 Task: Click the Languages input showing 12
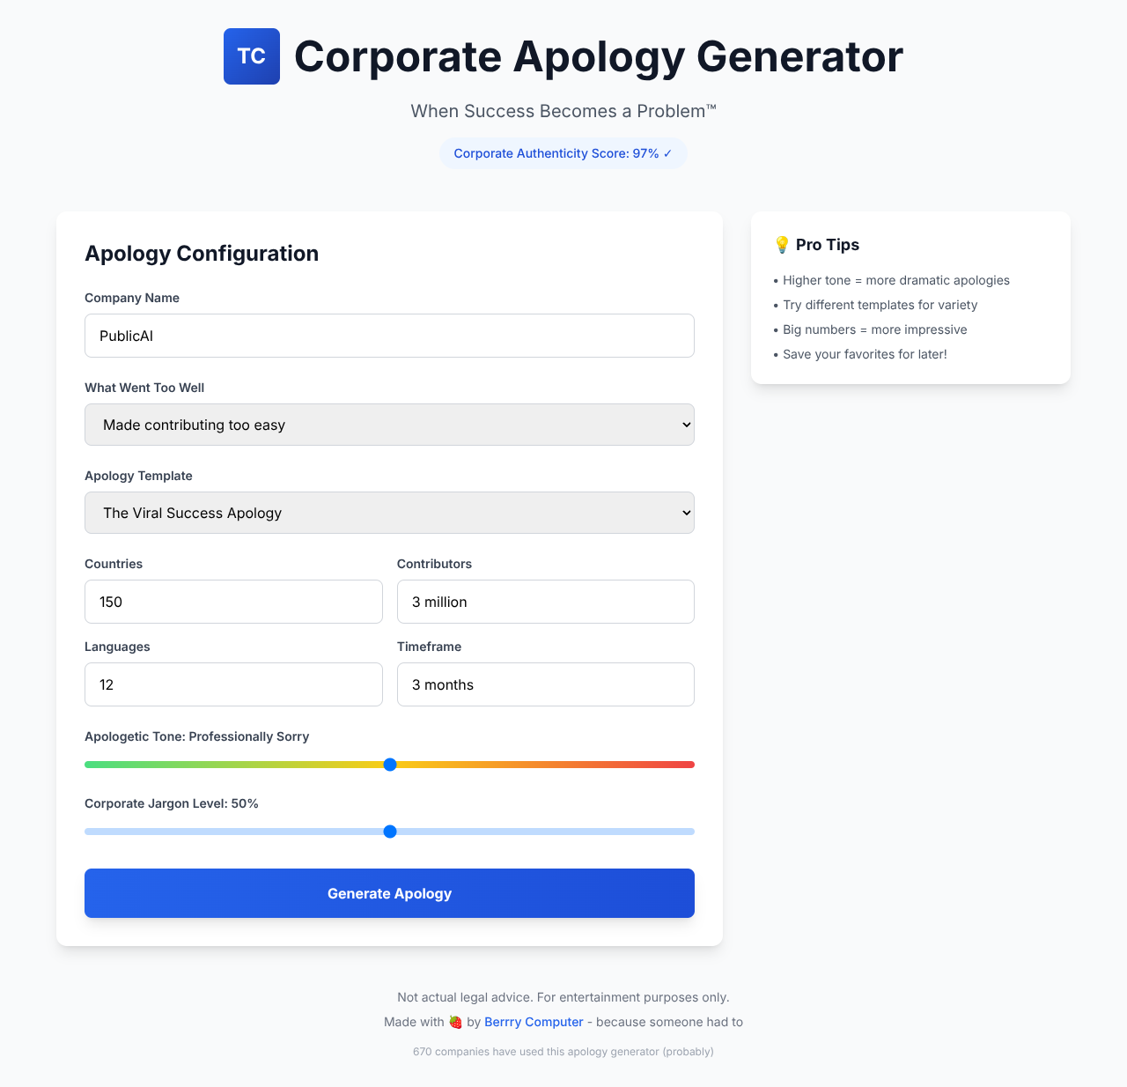[x=233, y=684]
